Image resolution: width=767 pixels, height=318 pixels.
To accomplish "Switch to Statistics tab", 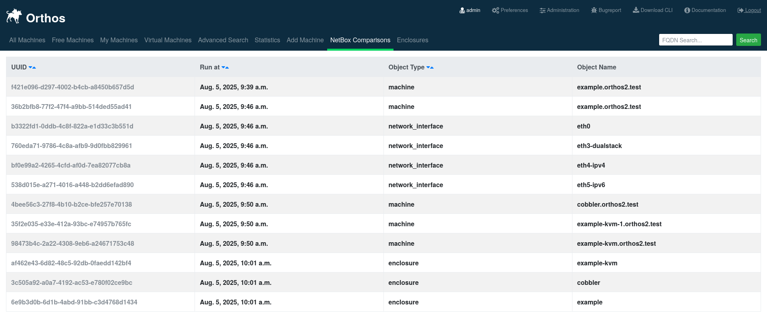I will click(x=267, y=40).
